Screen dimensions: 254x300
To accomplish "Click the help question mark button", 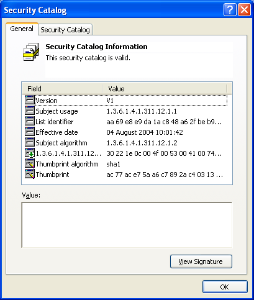I will click(x=230, y=9).
